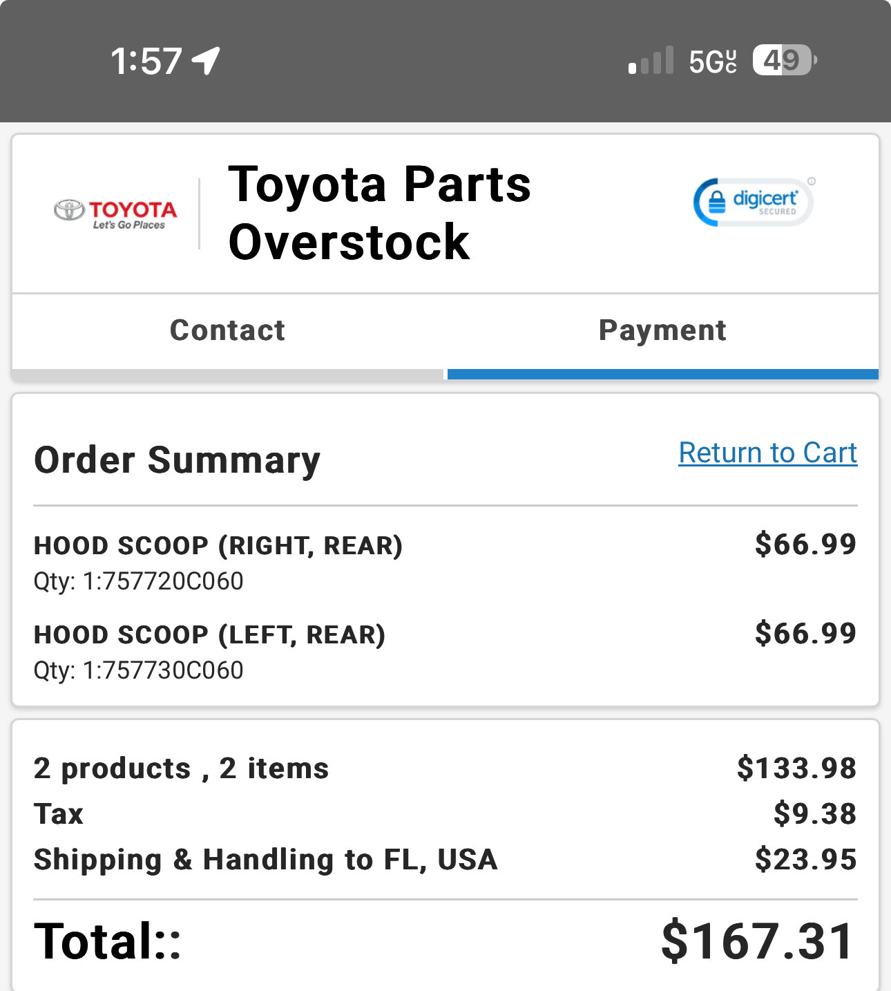The width and height of the screenshot is (891, 991).
Task: Tap the Toyota Parts Overstock title
Action: [379, 213]
